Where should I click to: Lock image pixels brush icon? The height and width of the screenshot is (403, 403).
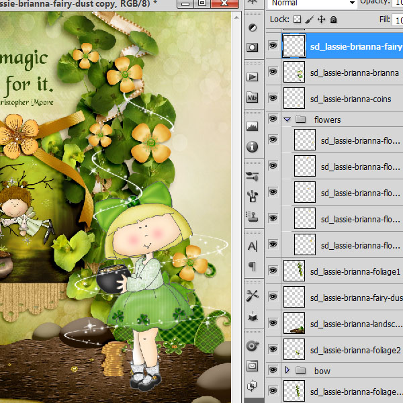point(310,19)
